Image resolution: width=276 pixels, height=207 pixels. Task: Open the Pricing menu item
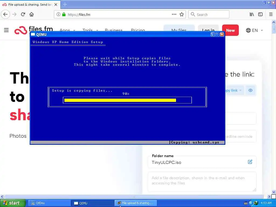(138, 30)
